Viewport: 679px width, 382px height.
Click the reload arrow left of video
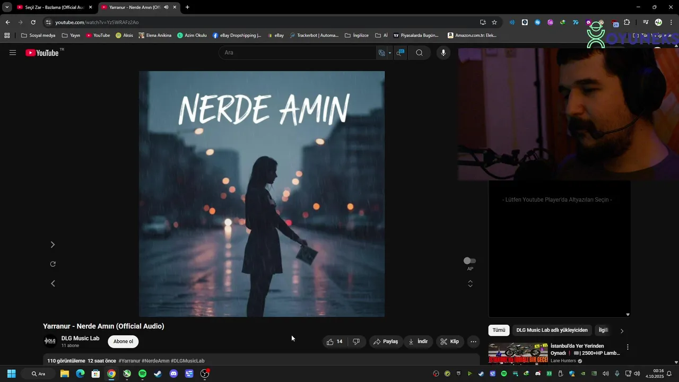(x=53, y=264)
